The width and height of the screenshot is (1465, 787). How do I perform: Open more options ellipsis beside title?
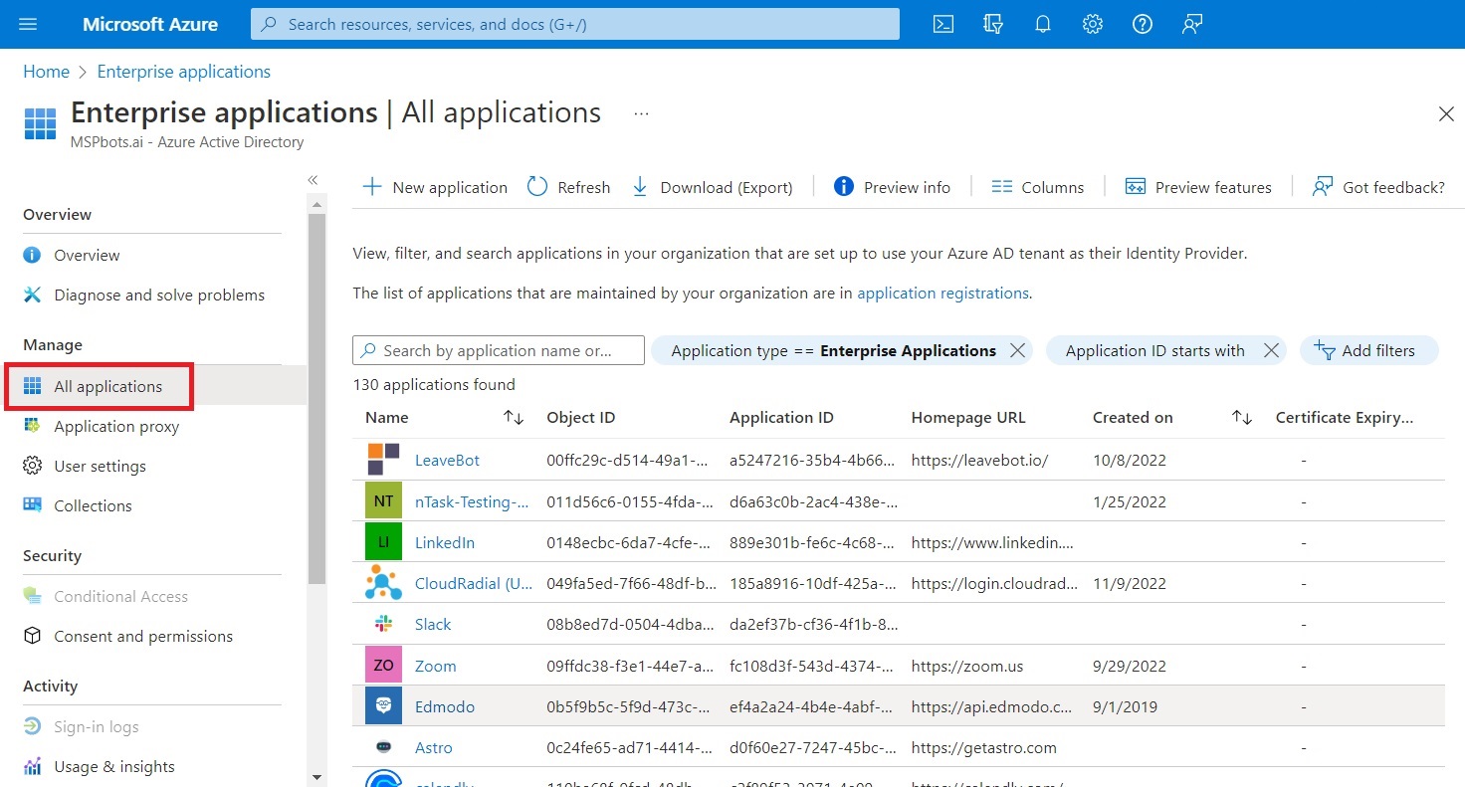pos(641,113)
